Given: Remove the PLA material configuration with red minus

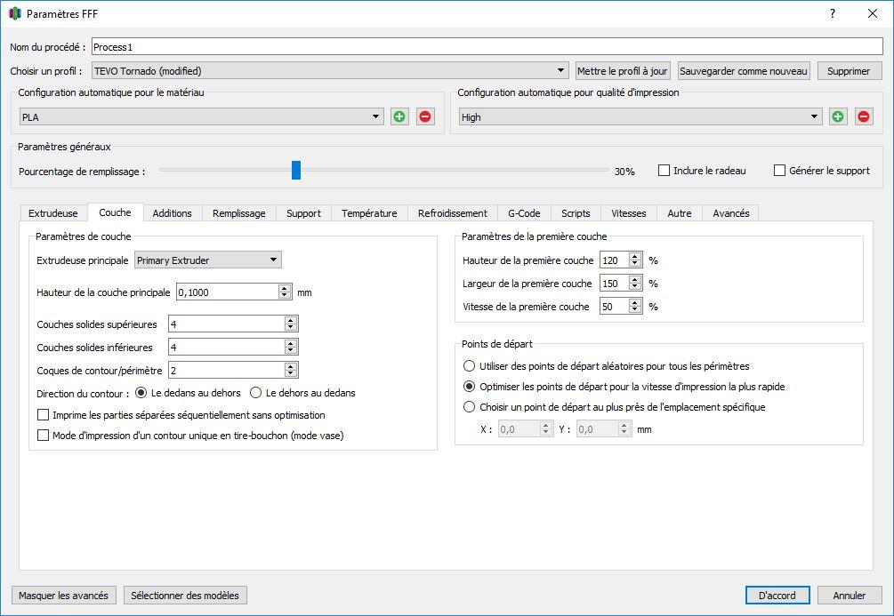Looking at the screenshot, I should (425, 116).
